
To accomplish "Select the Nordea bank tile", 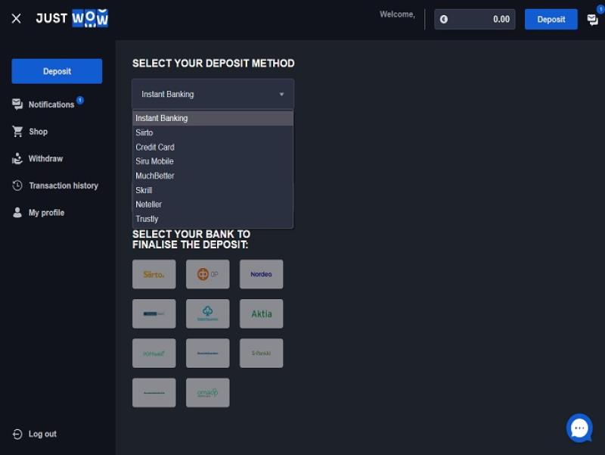I will point(261,274).
